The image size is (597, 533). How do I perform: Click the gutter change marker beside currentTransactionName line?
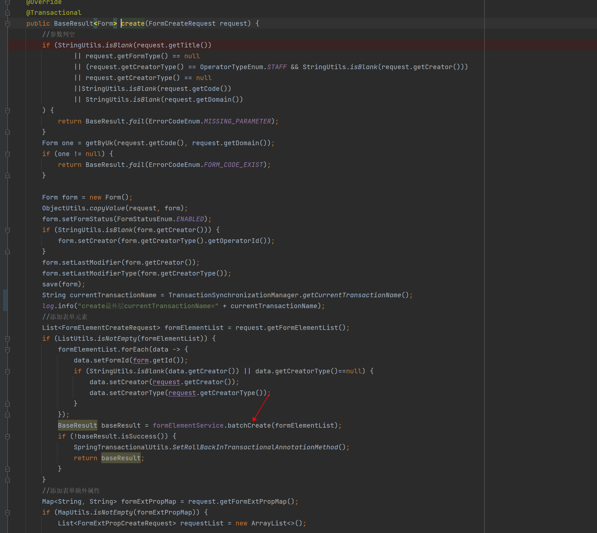(x=5, y=300)
